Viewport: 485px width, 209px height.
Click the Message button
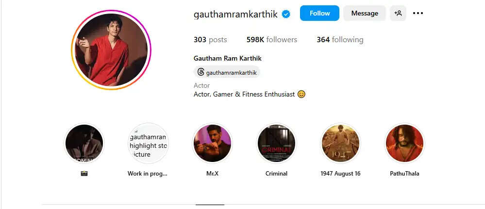[x=365, y=13]
